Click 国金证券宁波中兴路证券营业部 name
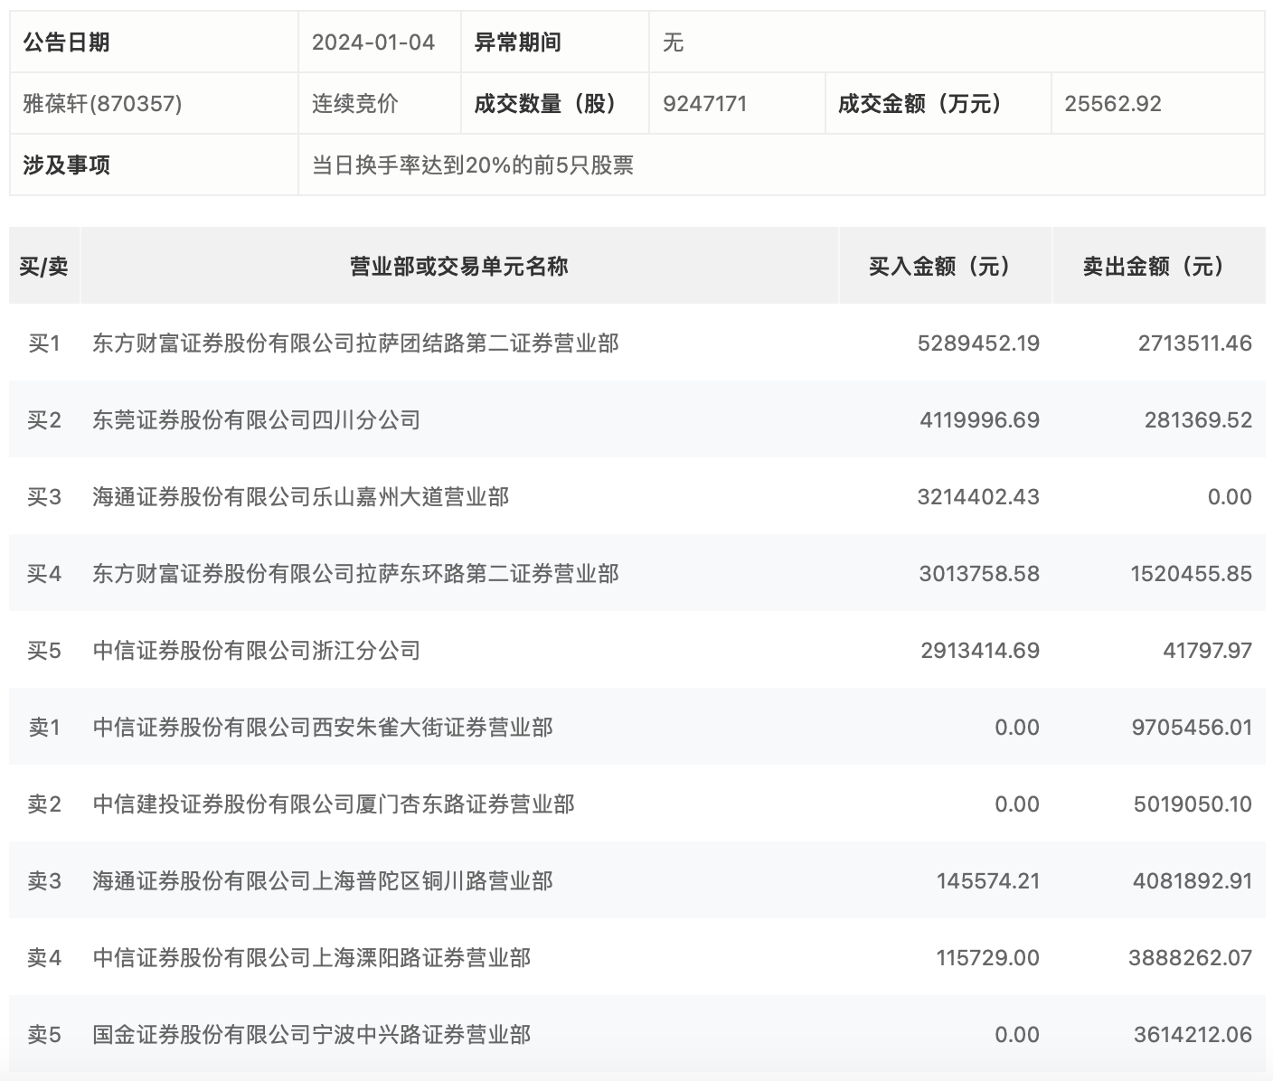This screenshot has height=1081, width=1273. pos(312,1035)
